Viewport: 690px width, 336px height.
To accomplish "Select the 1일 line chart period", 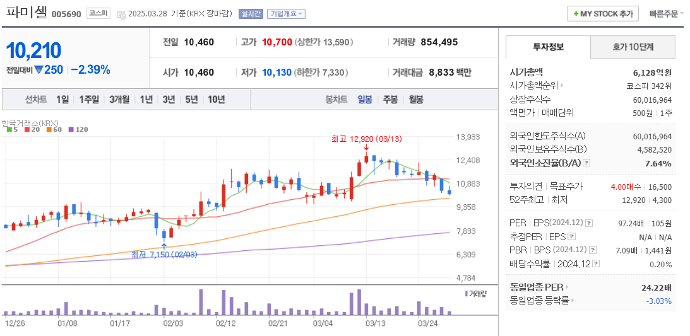I will (62, 100).
